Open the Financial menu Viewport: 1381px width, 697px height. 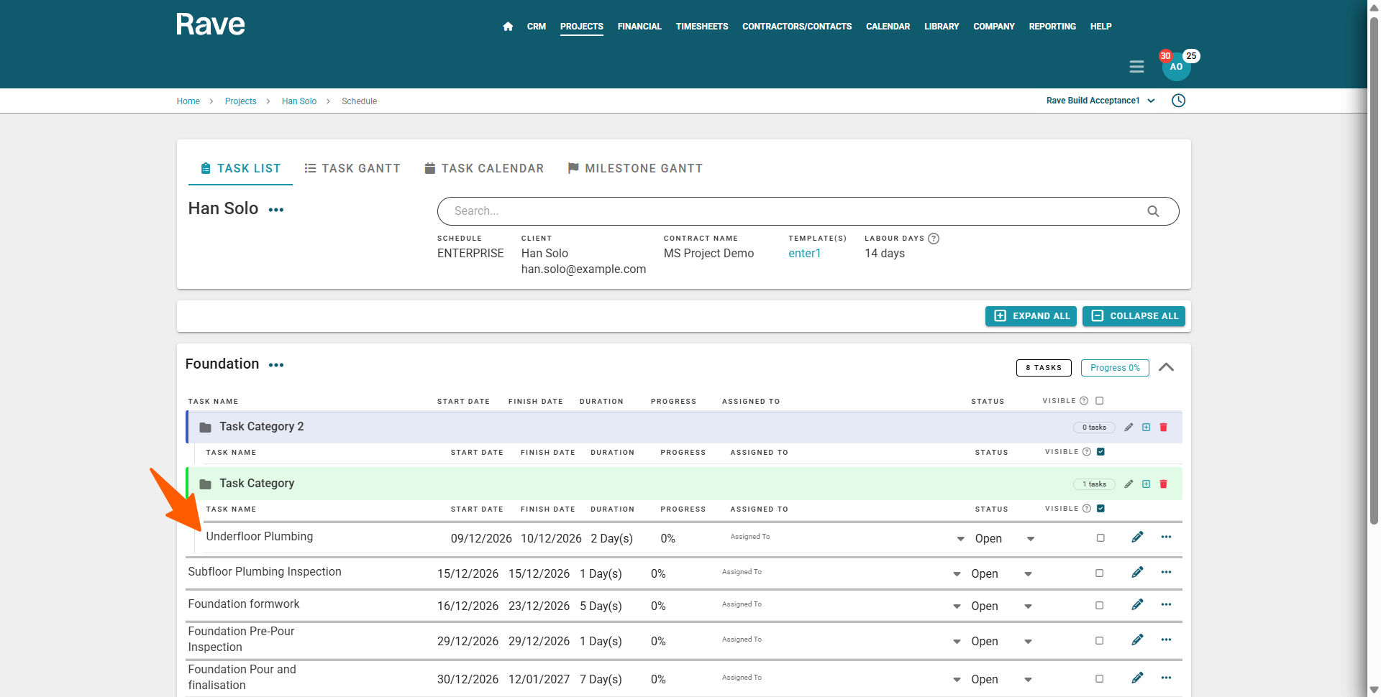(x=639, y=27)
